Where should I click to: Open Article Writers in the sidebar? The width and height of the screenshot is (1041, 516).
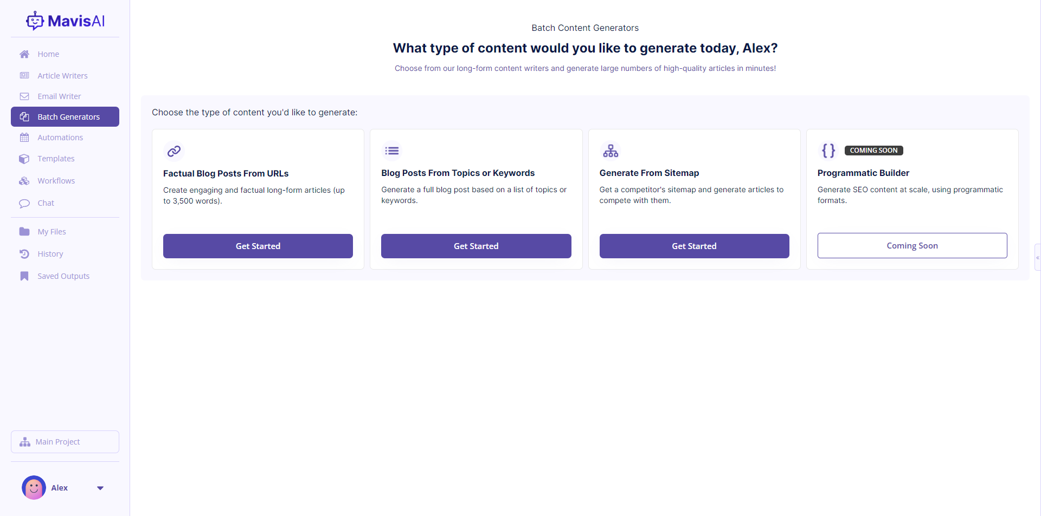62,76
